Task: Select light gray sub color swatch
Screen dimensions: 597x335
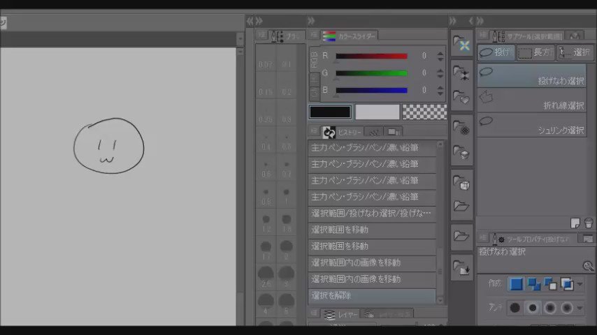Action: 377,112
